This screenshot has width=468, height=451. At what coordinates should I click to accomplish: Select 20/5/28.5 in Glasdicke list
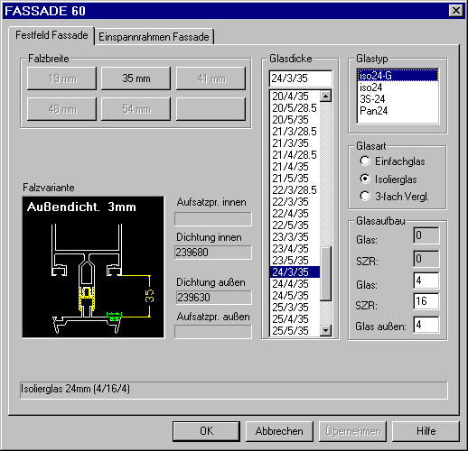click(x=295, y=108)
